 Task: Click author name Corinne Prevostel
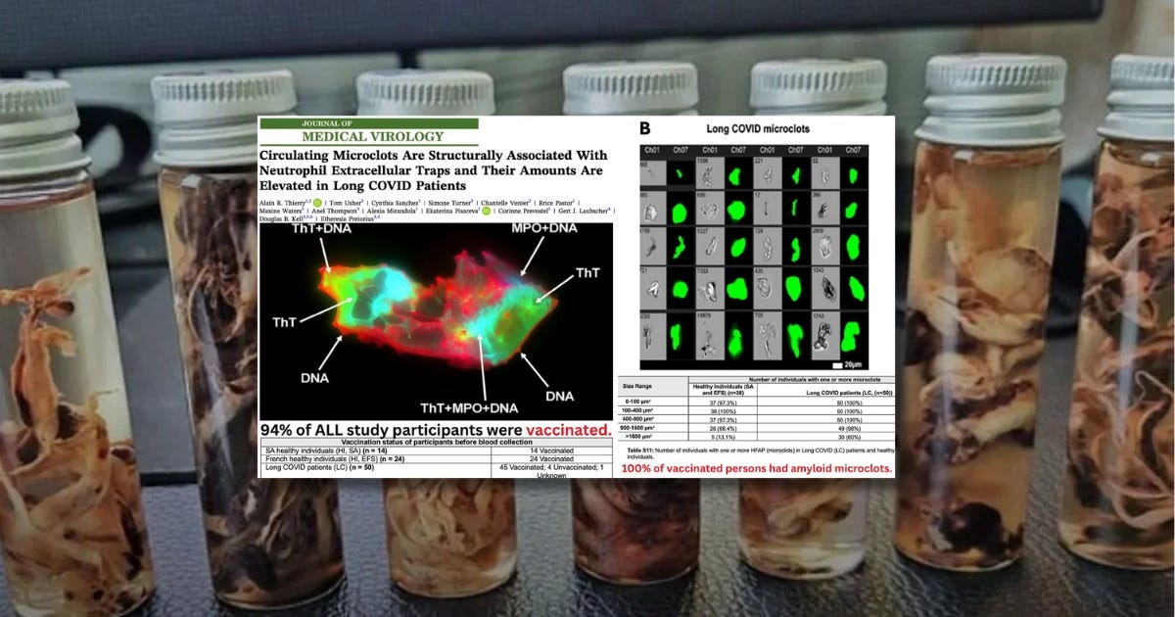coord(525,211)
